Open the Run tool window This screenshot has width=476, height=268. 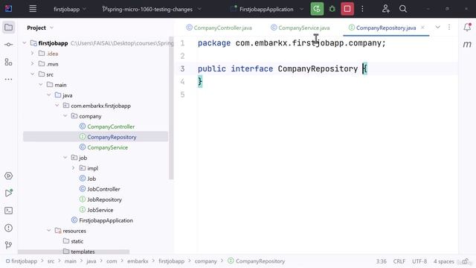pyautogui.click(x=8, y=193)
